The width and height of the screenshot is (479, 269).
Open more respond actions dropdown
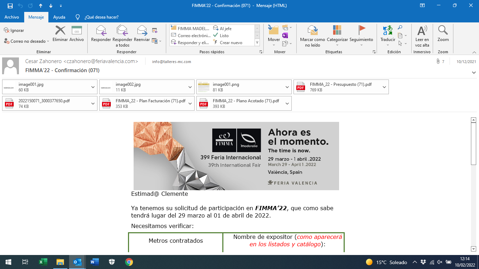pos(157,41)
